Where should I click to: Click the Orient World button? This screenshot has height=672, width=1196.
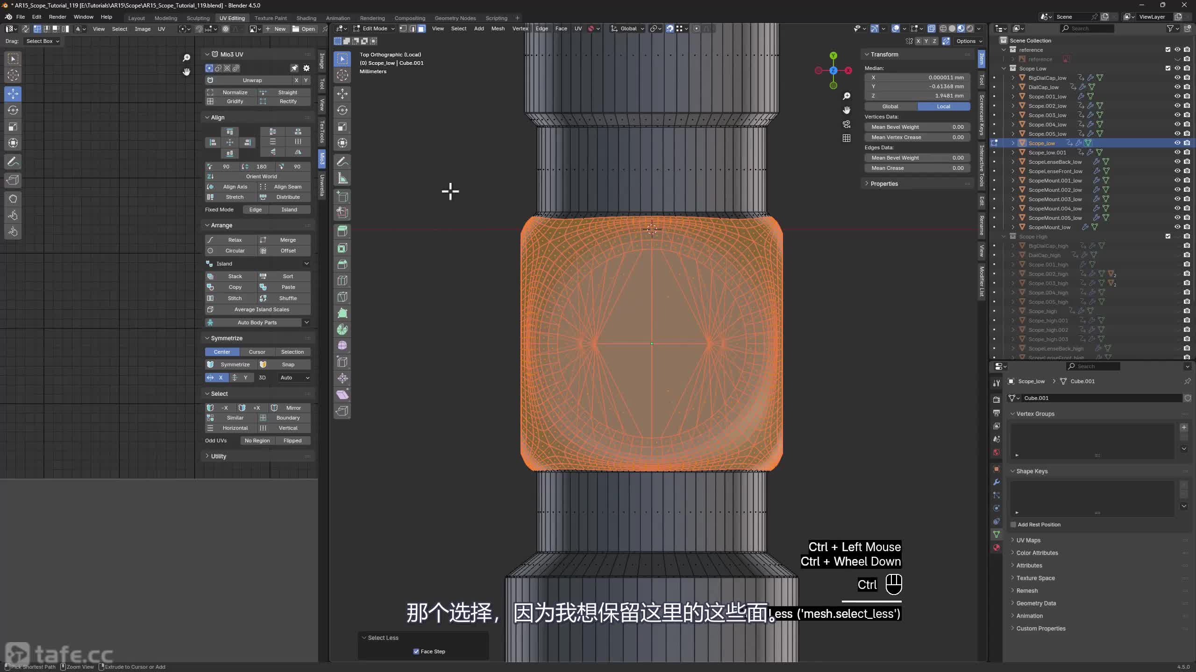click(x=258, y=176)
